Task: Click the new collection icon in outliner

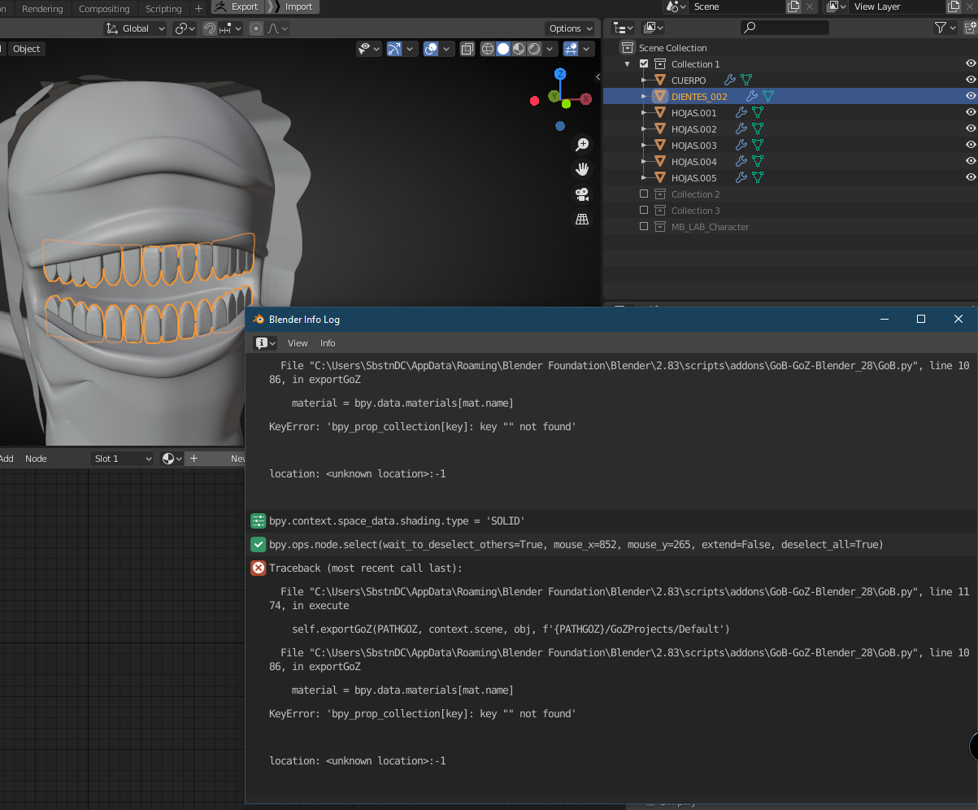Action: 970,28
